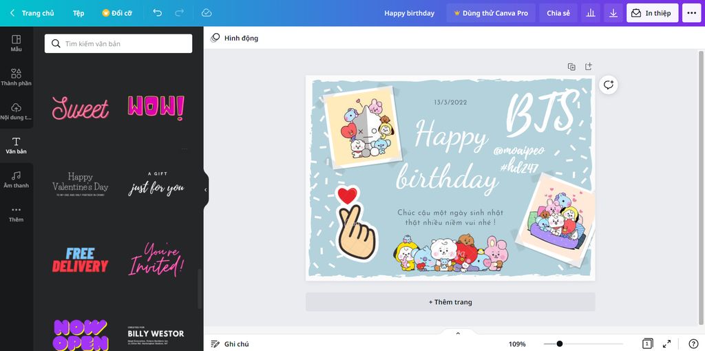Select the birthday script text
Screen dimensions: 705x351
pos(448,178)
